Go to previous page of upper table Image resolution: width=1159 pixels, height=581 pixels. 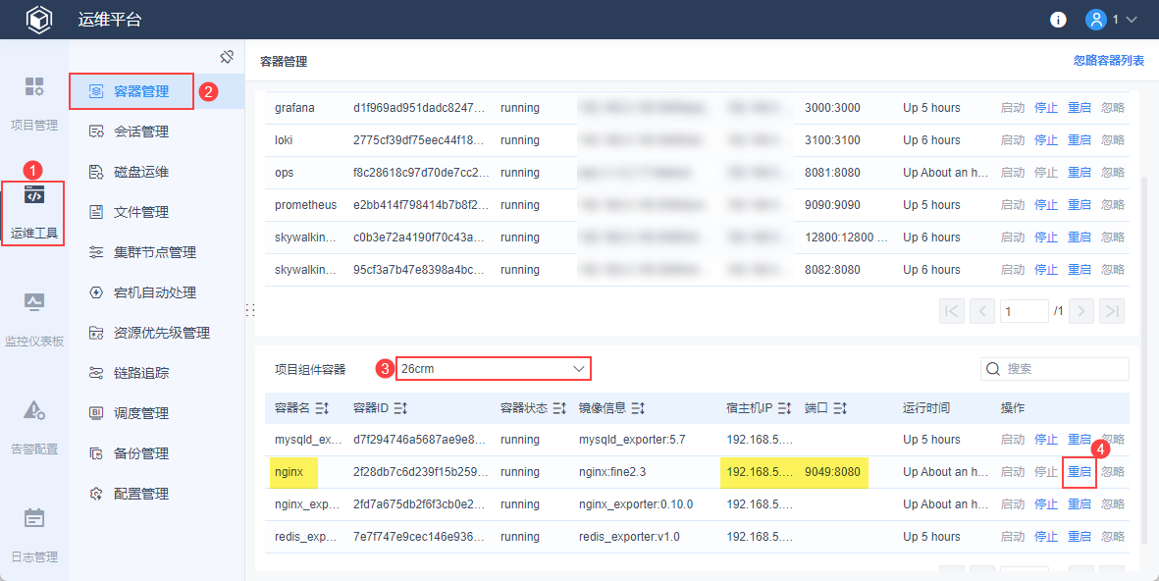point(981,311)
